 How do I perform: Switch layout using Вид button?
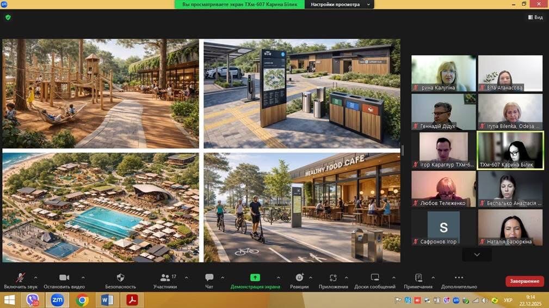[x=535, y=17]
